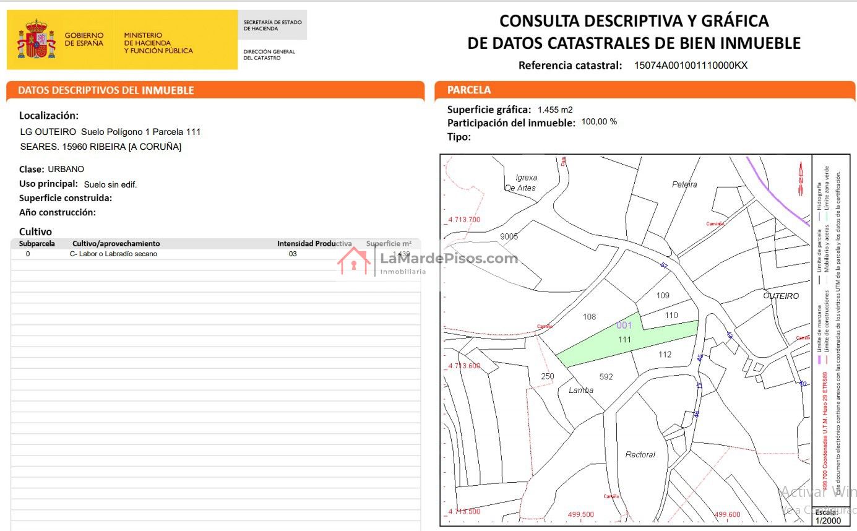The height and width of the screenshot is (531, 857).
Task: Click 'DIRECCIÓN GENERAL DEL CATASTRO' label
Action: 269,54
